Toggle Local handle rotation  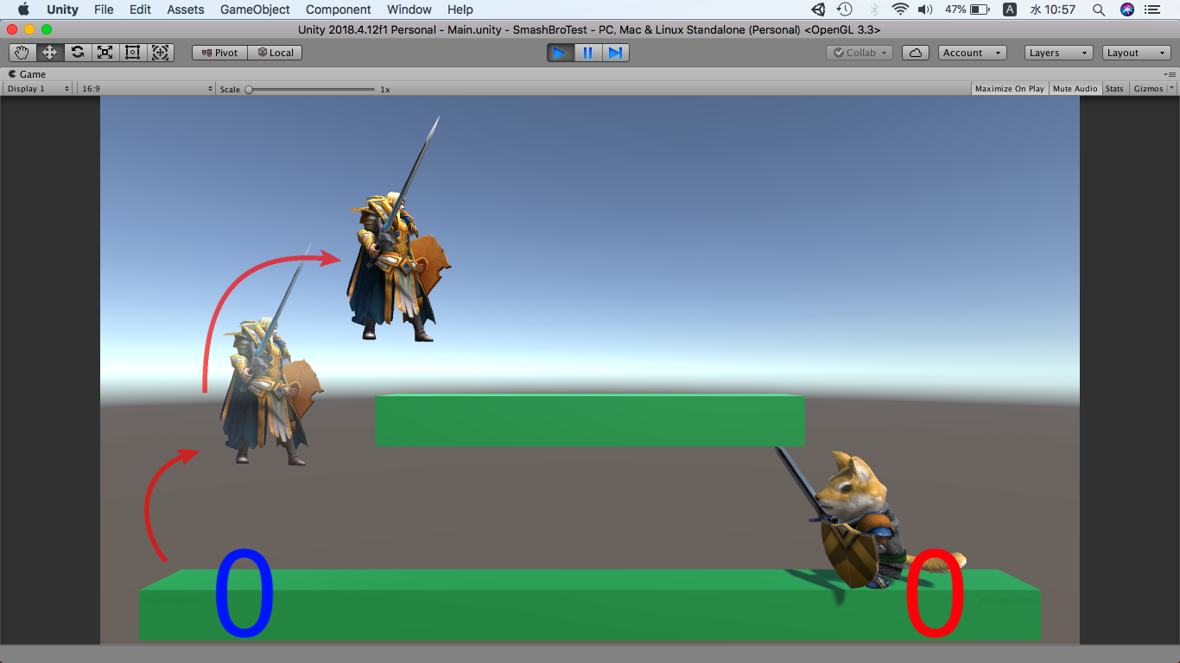275,53
